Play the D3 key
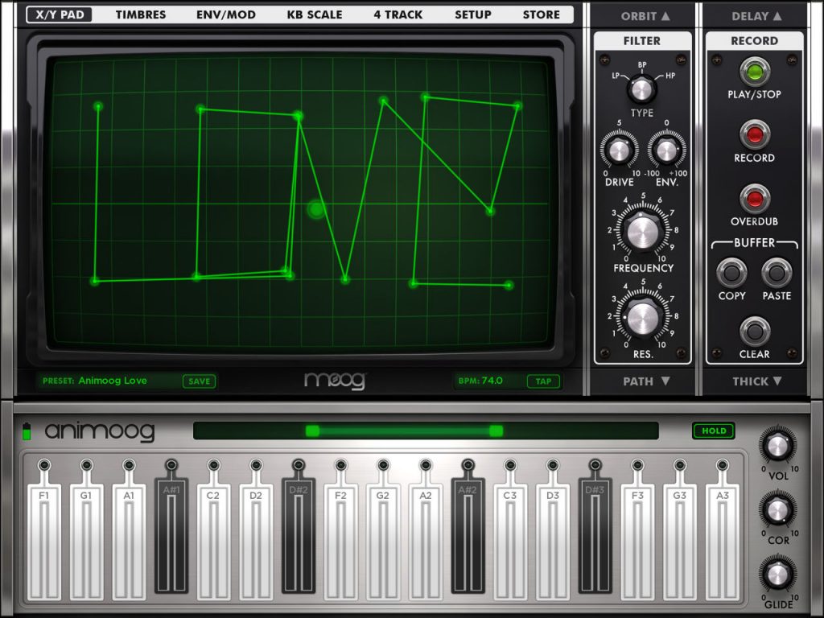Viewport: 824px width, 618px height. (553, 542)
